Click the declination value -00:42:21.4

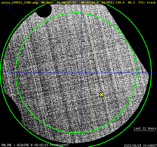click(89, 2)
